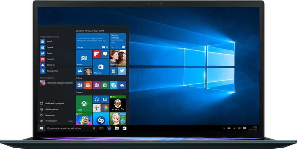Screen dimensions: 297x149
Task: Click the network signal icon in the tray
Action: pos(234,128)
